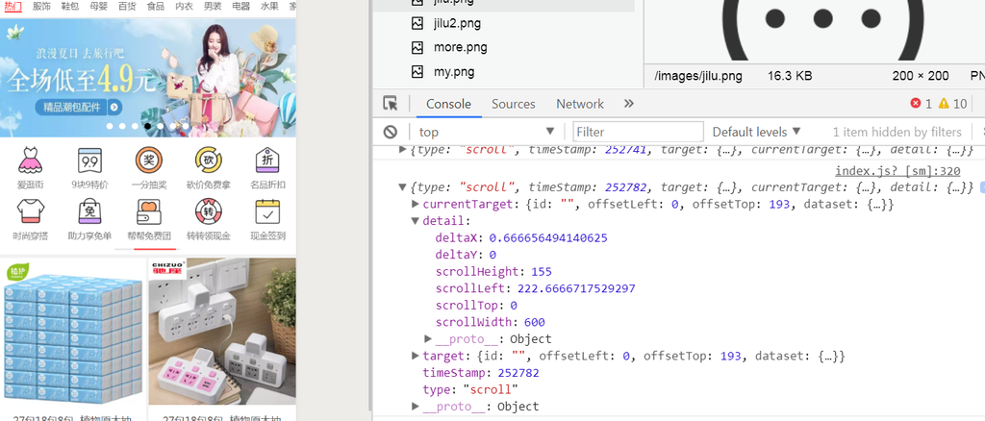Tap the 名品折扣 discount tag icon

[x=267, y=161]
